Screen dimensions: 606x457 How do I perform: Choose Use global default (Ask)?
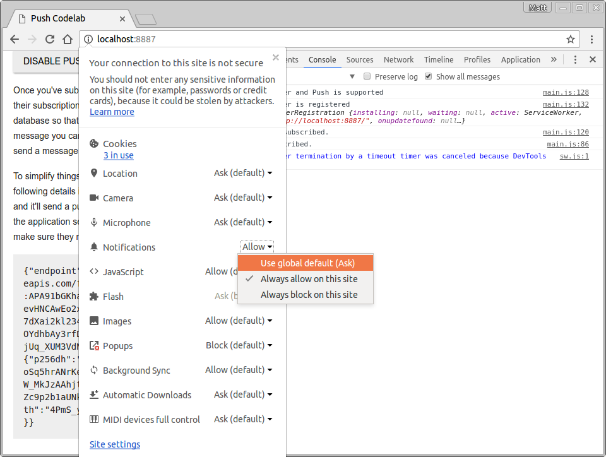point(307,263)
